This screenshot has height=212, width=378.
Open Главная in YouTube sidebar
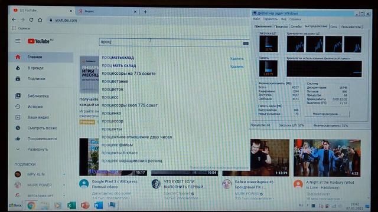coord(41,57)
